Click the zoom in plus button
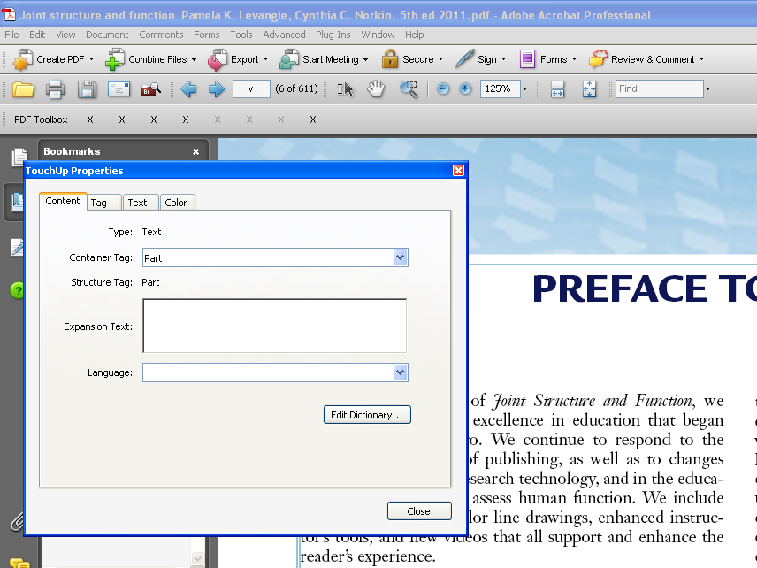Image resolution: width=757 pixels, height=568 pixels. coord(465,88)
